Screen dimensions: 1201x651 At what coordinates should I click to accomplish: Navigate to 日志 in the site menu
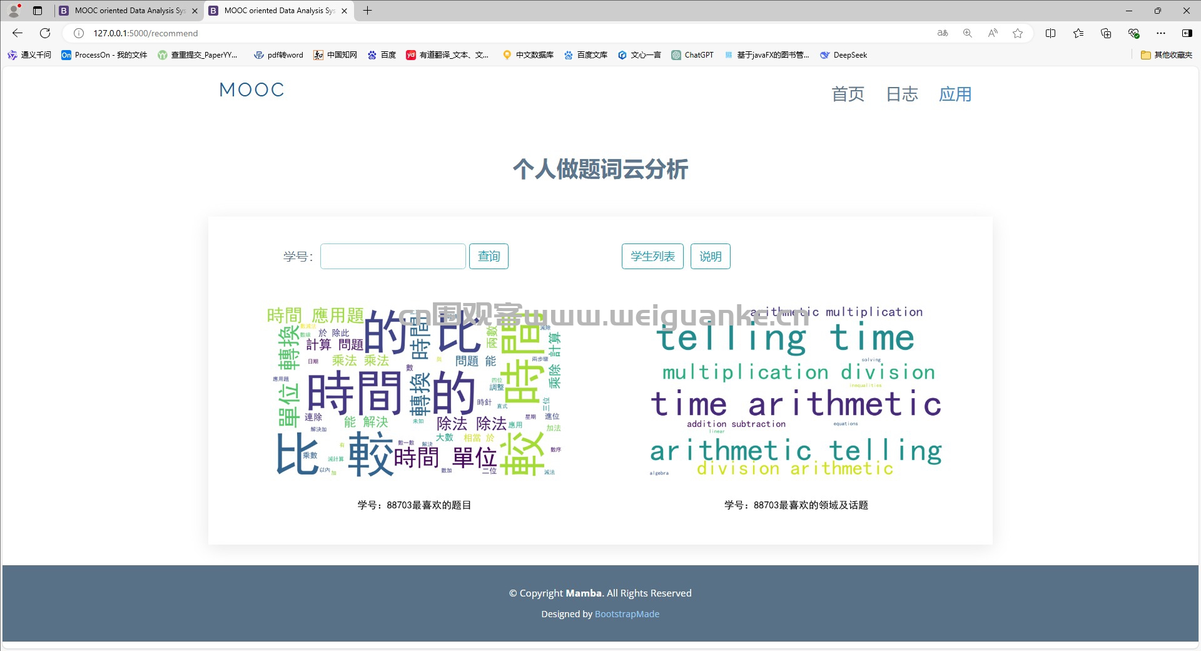click(902, 95)
